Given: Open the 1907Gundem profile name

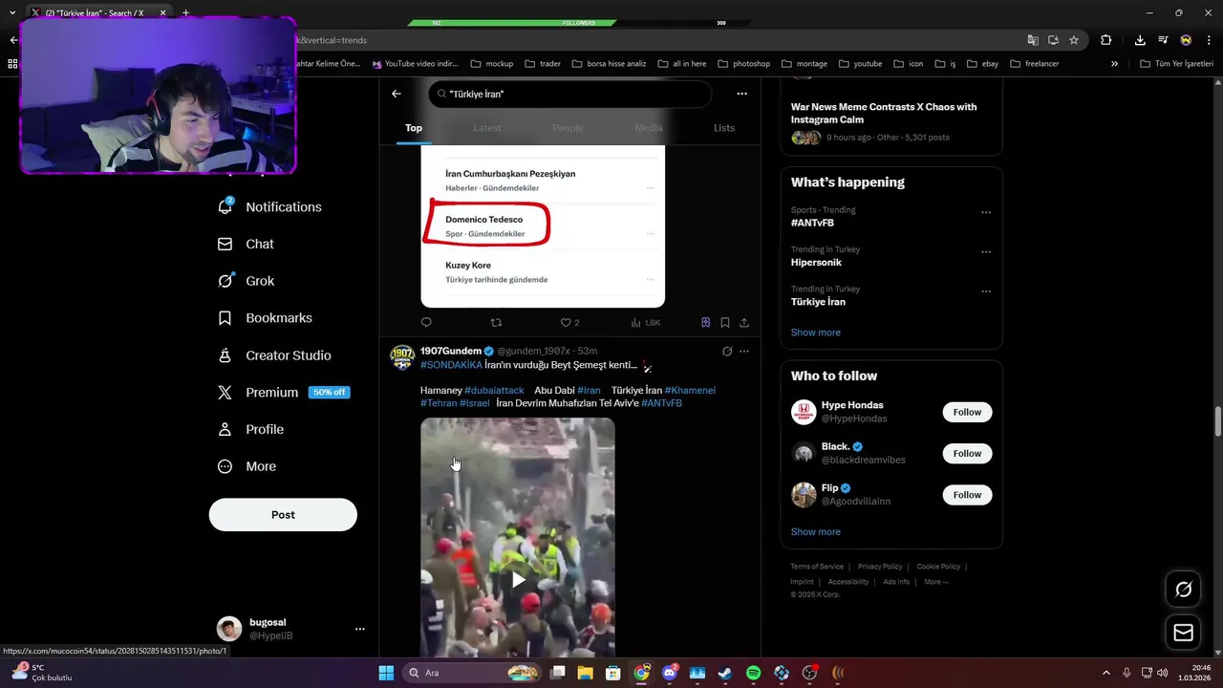Looking at the screenshot, I should pyautogui.click(x=450, y=351).
